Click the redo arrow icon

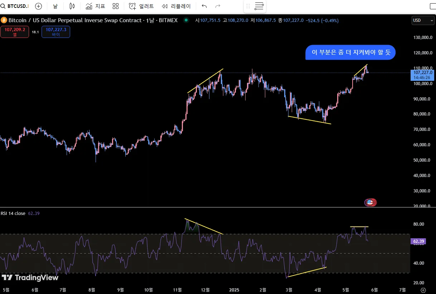218,6
